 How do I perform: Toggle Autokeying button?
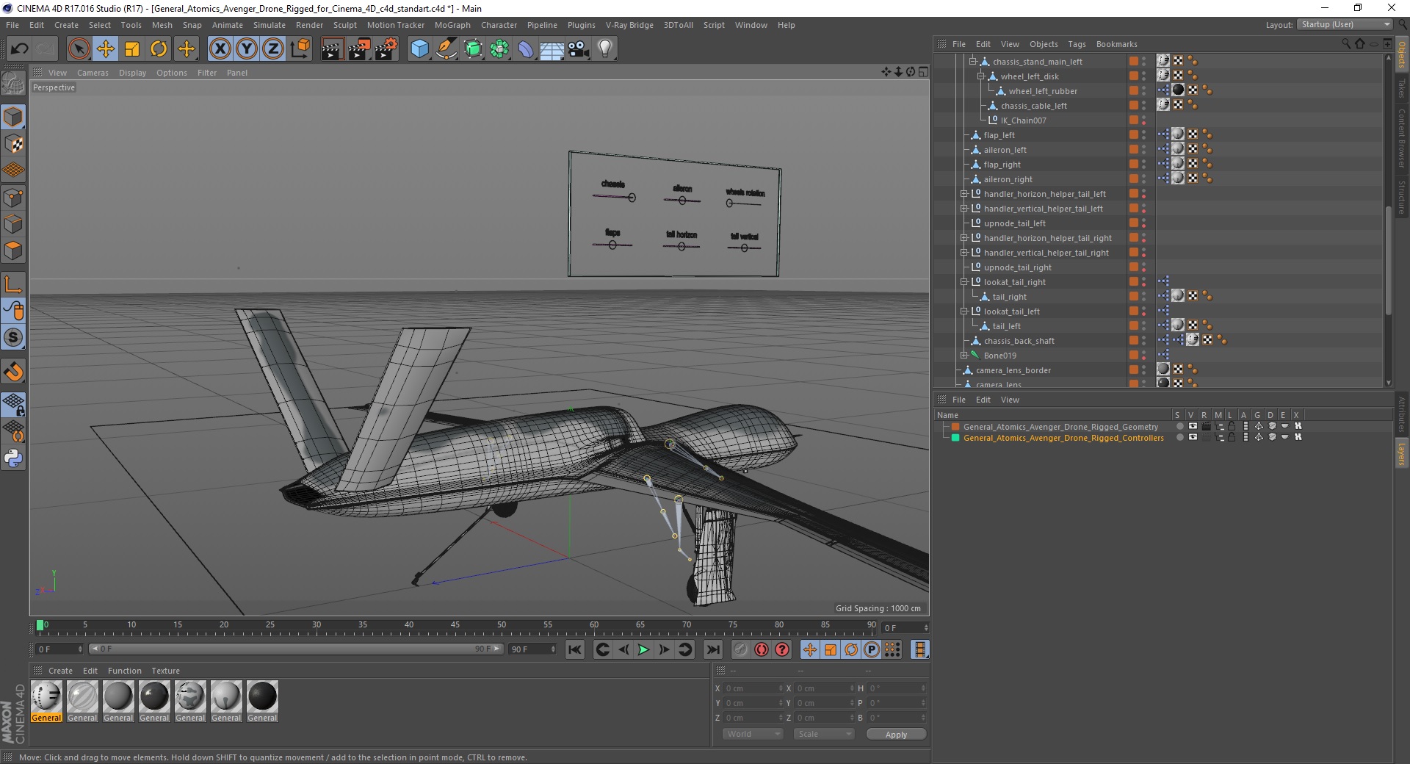pos(762,649)
